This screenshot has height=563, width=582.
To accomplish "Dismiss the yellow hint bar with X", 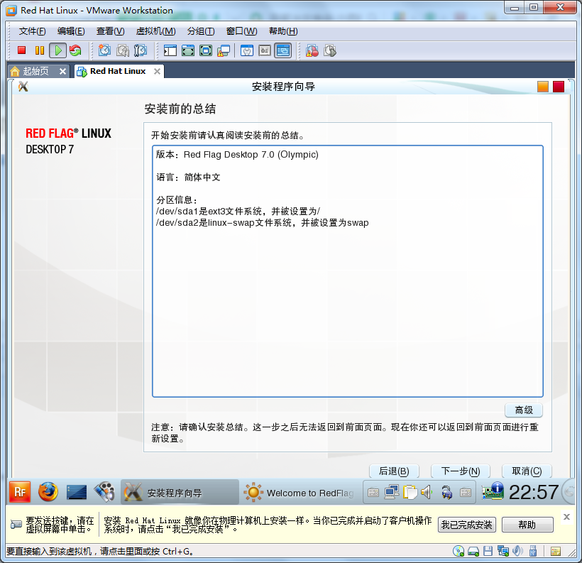I will (566, 517).
